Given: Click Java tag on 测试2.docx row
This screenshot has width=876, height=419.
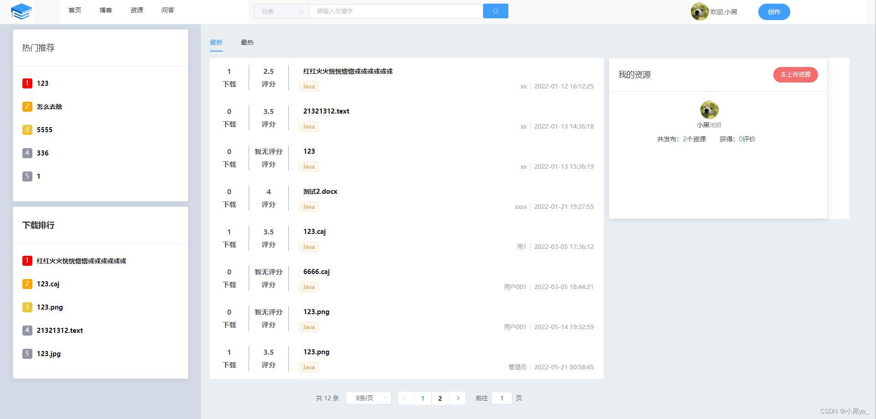Looking at the screenshot, I should [x=309, y=207].
